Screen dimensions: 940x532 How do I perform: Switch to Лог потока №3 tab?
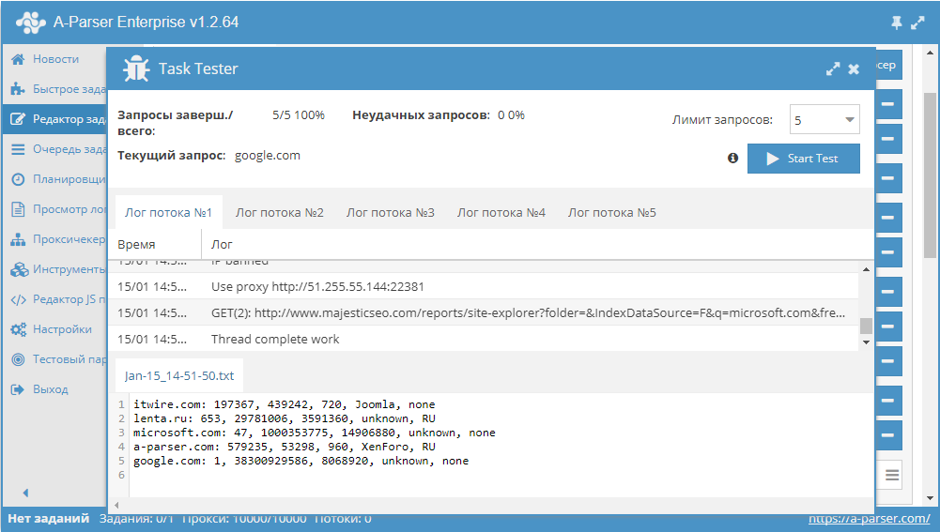391,213
